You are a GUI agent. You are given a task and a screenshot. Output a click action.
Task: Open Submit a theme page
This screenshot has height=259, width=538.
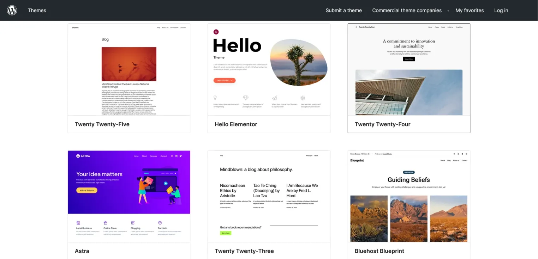343,10
